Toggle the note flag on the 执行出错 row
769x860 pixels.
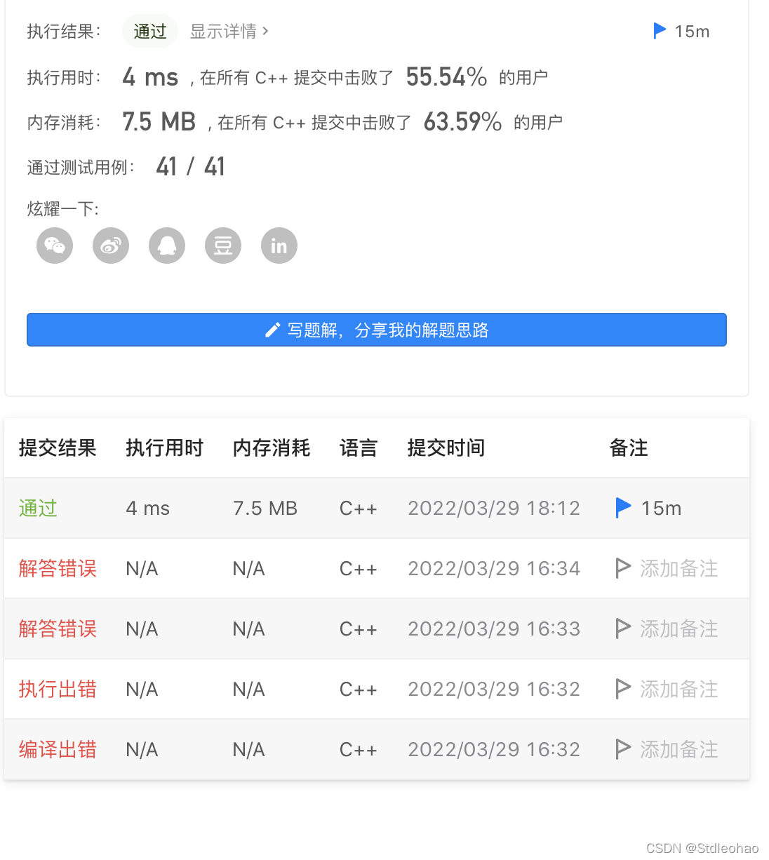623,689
